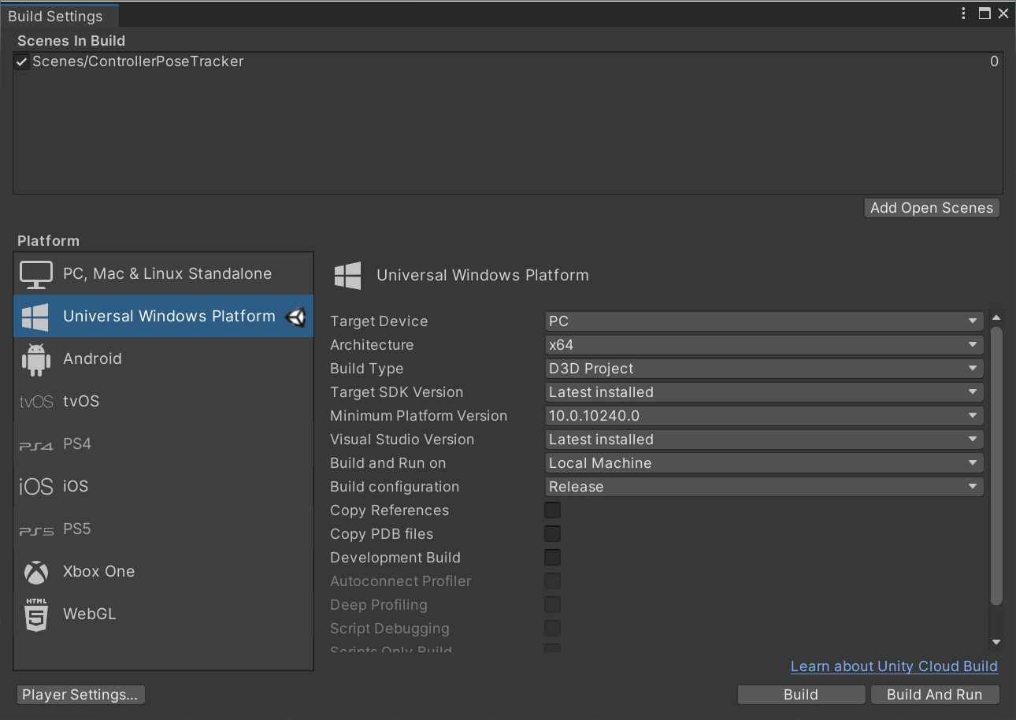Viewport: 1016px width, 720px height.
Task: Open the Build Type dropdown
Action: [x=764, y=369]
